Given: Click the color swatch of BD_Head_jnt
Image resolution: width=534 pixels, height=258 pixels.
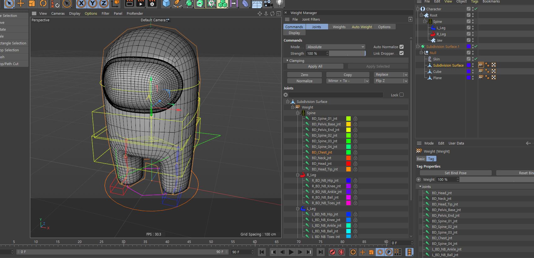Looking at the screenshot, I should [x=348, y=164].
